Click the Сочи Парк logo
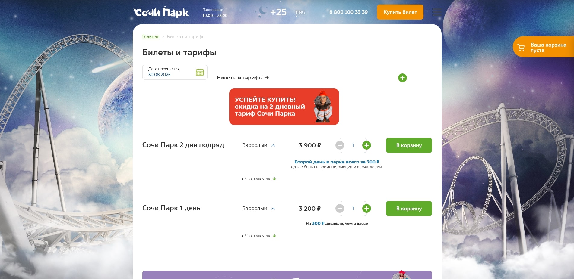This screenshot has width=574, height=279. pyautogui.click(x=161, y=12)
